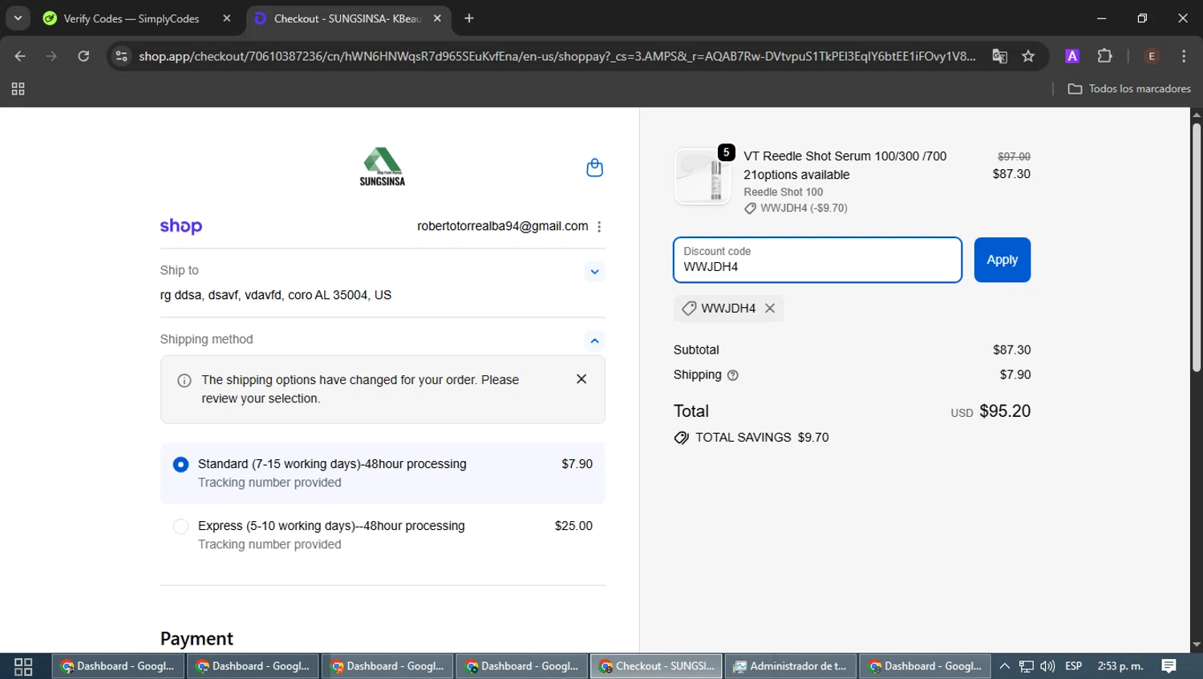
Task: Open Todos los marcadores folder
Action: pyautogui.click(x=1129, y=89)
